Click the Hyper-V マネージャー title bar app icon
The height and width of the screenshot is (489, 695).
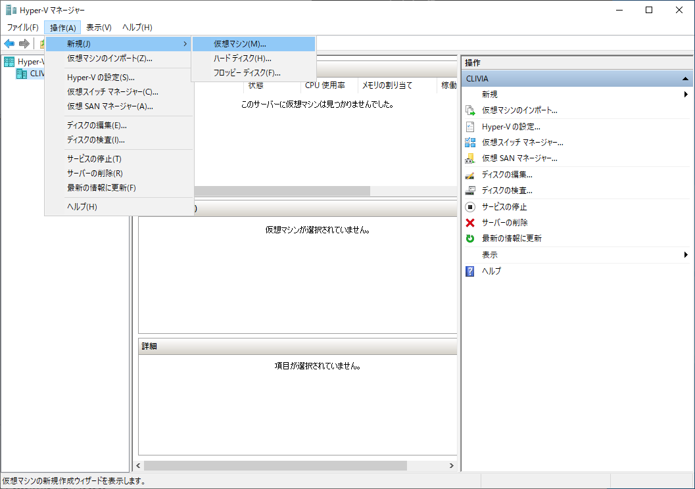pyautogui.click(x=11, y=10)
